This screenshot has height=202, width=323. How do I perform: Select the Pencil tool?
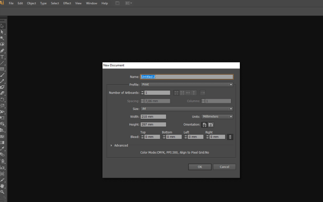pos(2,81)
